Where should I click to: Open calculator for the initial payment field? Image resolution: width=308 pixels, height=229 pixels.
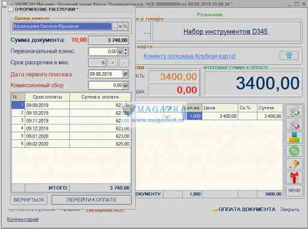120,52
